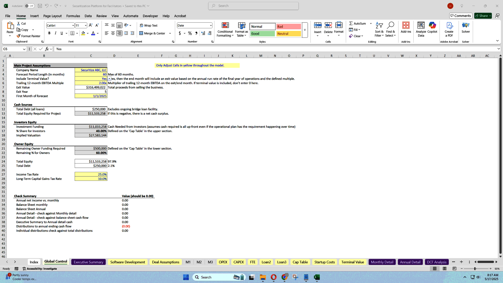Click Create a PDF icon

(x=449, y=29)
